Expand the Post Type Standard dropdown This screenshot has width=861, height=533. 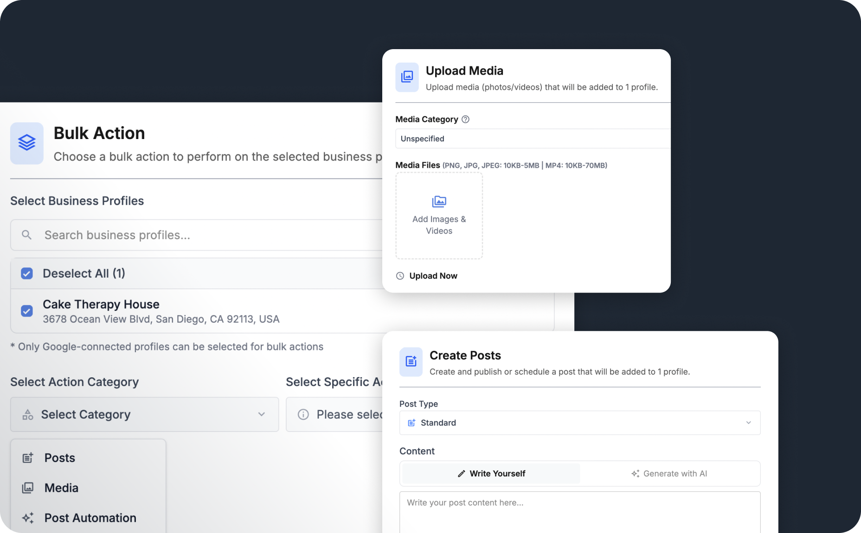[580, 423]
